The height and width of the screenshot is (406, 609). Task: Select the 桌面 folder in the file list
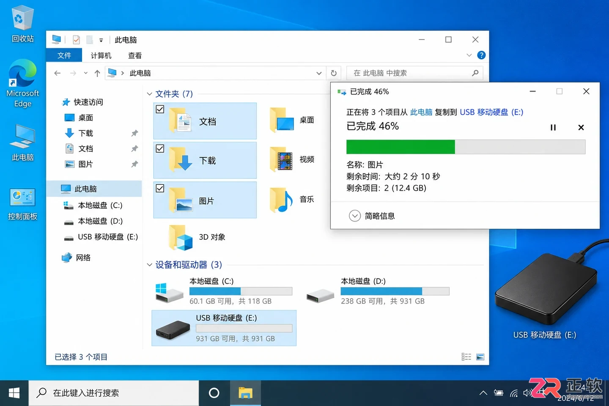tap(292, 121)
